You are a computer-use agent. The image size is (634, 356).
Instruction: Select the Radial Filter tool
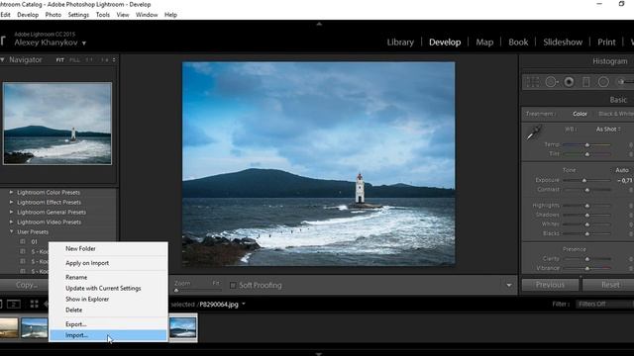pyautogui.click(x=603, y=82)
